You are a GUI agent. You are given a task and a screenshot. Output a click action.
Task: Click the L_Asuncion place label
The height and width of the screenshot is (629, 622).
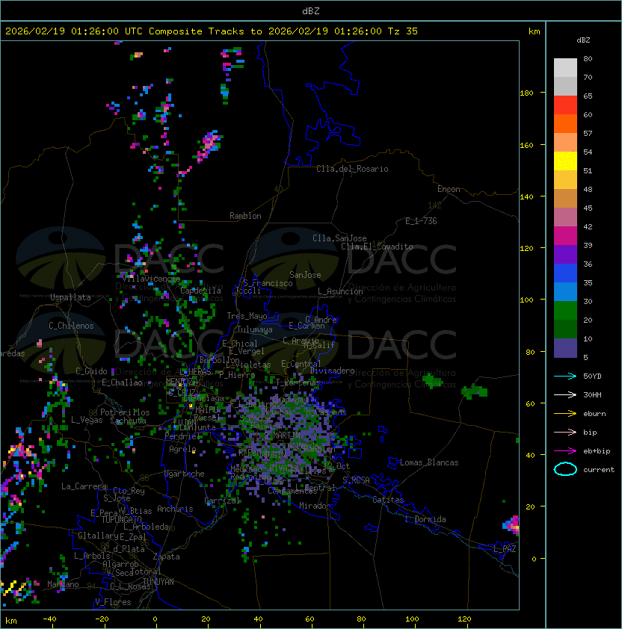pyautogui.click(x=340, y=291)
